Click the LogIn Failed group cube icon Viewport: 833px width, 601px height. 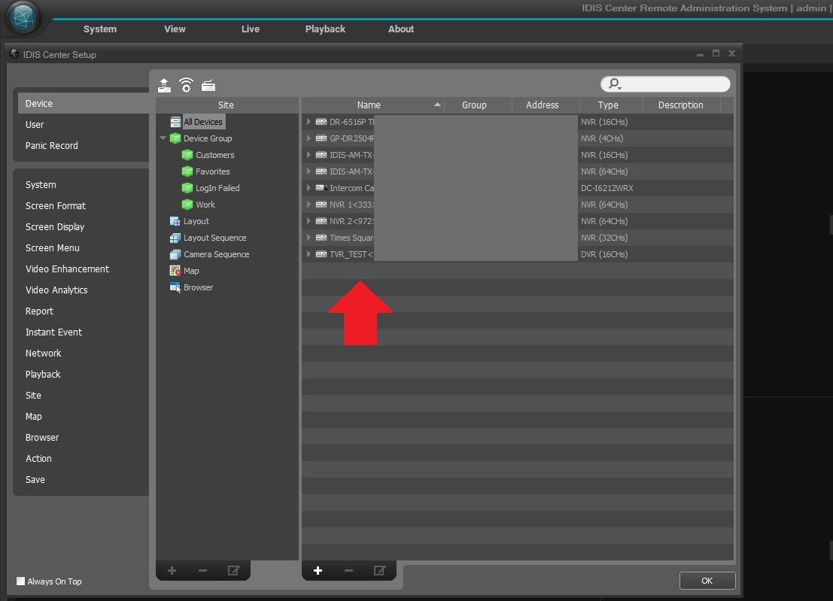pyautogui.click(x=187, y=188)
